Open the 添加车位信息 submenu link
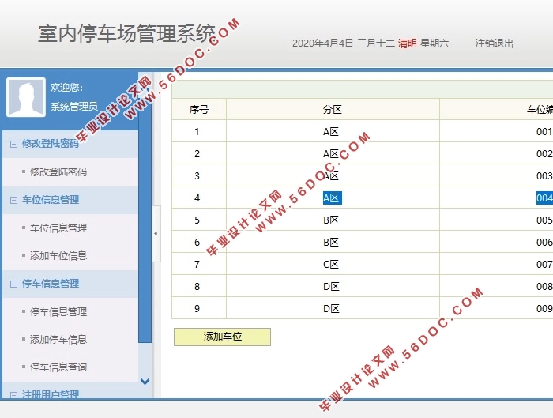The image size is (553, 418). 58,256
